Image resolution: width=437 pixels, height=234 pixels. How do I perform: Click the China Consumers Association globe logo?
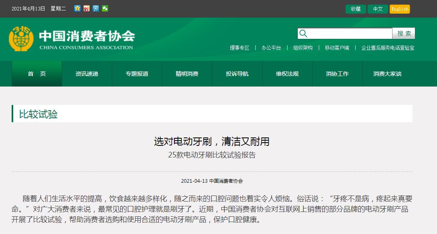(21, 39)
